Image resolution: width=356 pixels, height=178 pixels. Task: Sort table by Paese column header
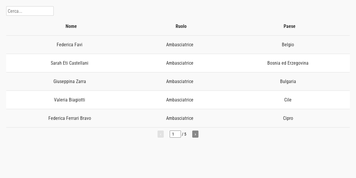point(289,26)
